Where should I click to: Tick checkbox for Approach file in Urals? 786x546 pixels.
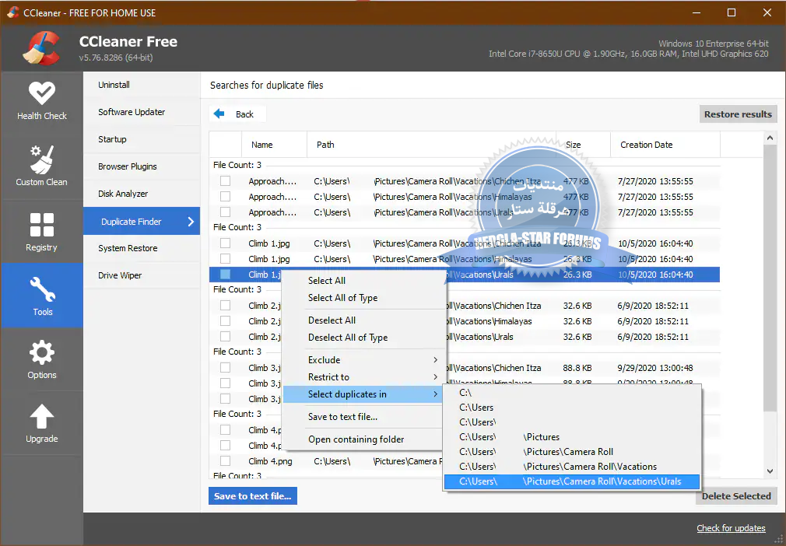pyautogui.click(x=225, y=212)
